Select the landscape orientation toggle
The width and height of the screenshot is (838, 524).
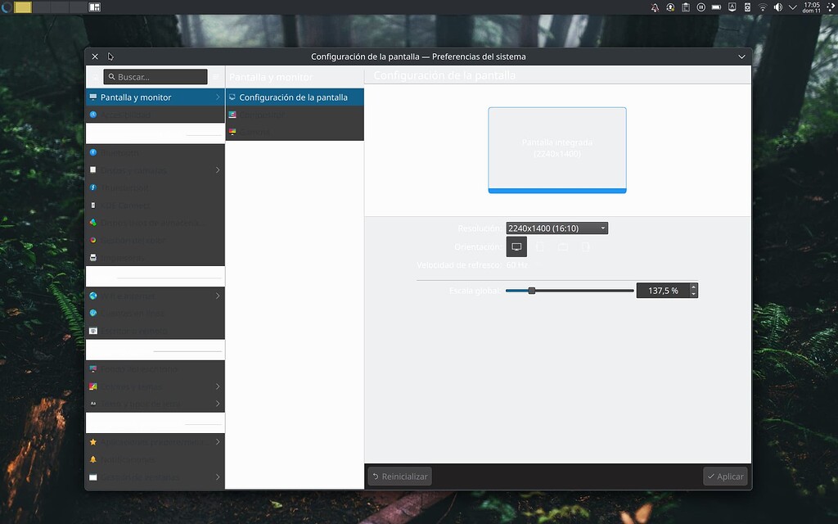click(516, 246)
